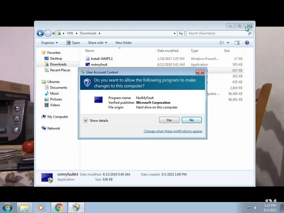This screenshot has width=284, height=213.
Task: Click the Install-WMF5.1 script file icon
Action: coord(88,59)
